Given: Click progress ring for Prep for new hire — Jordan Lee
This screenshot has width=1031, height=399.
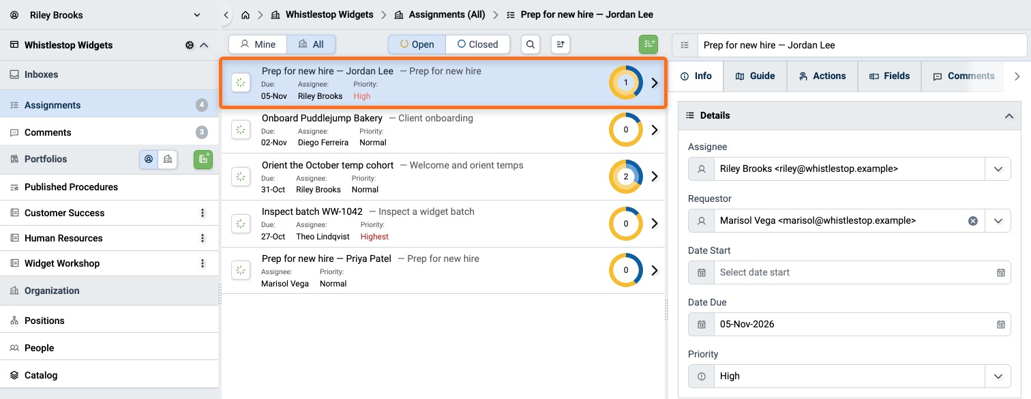Looking at the screenshot, I should click(x=626, y=83).
